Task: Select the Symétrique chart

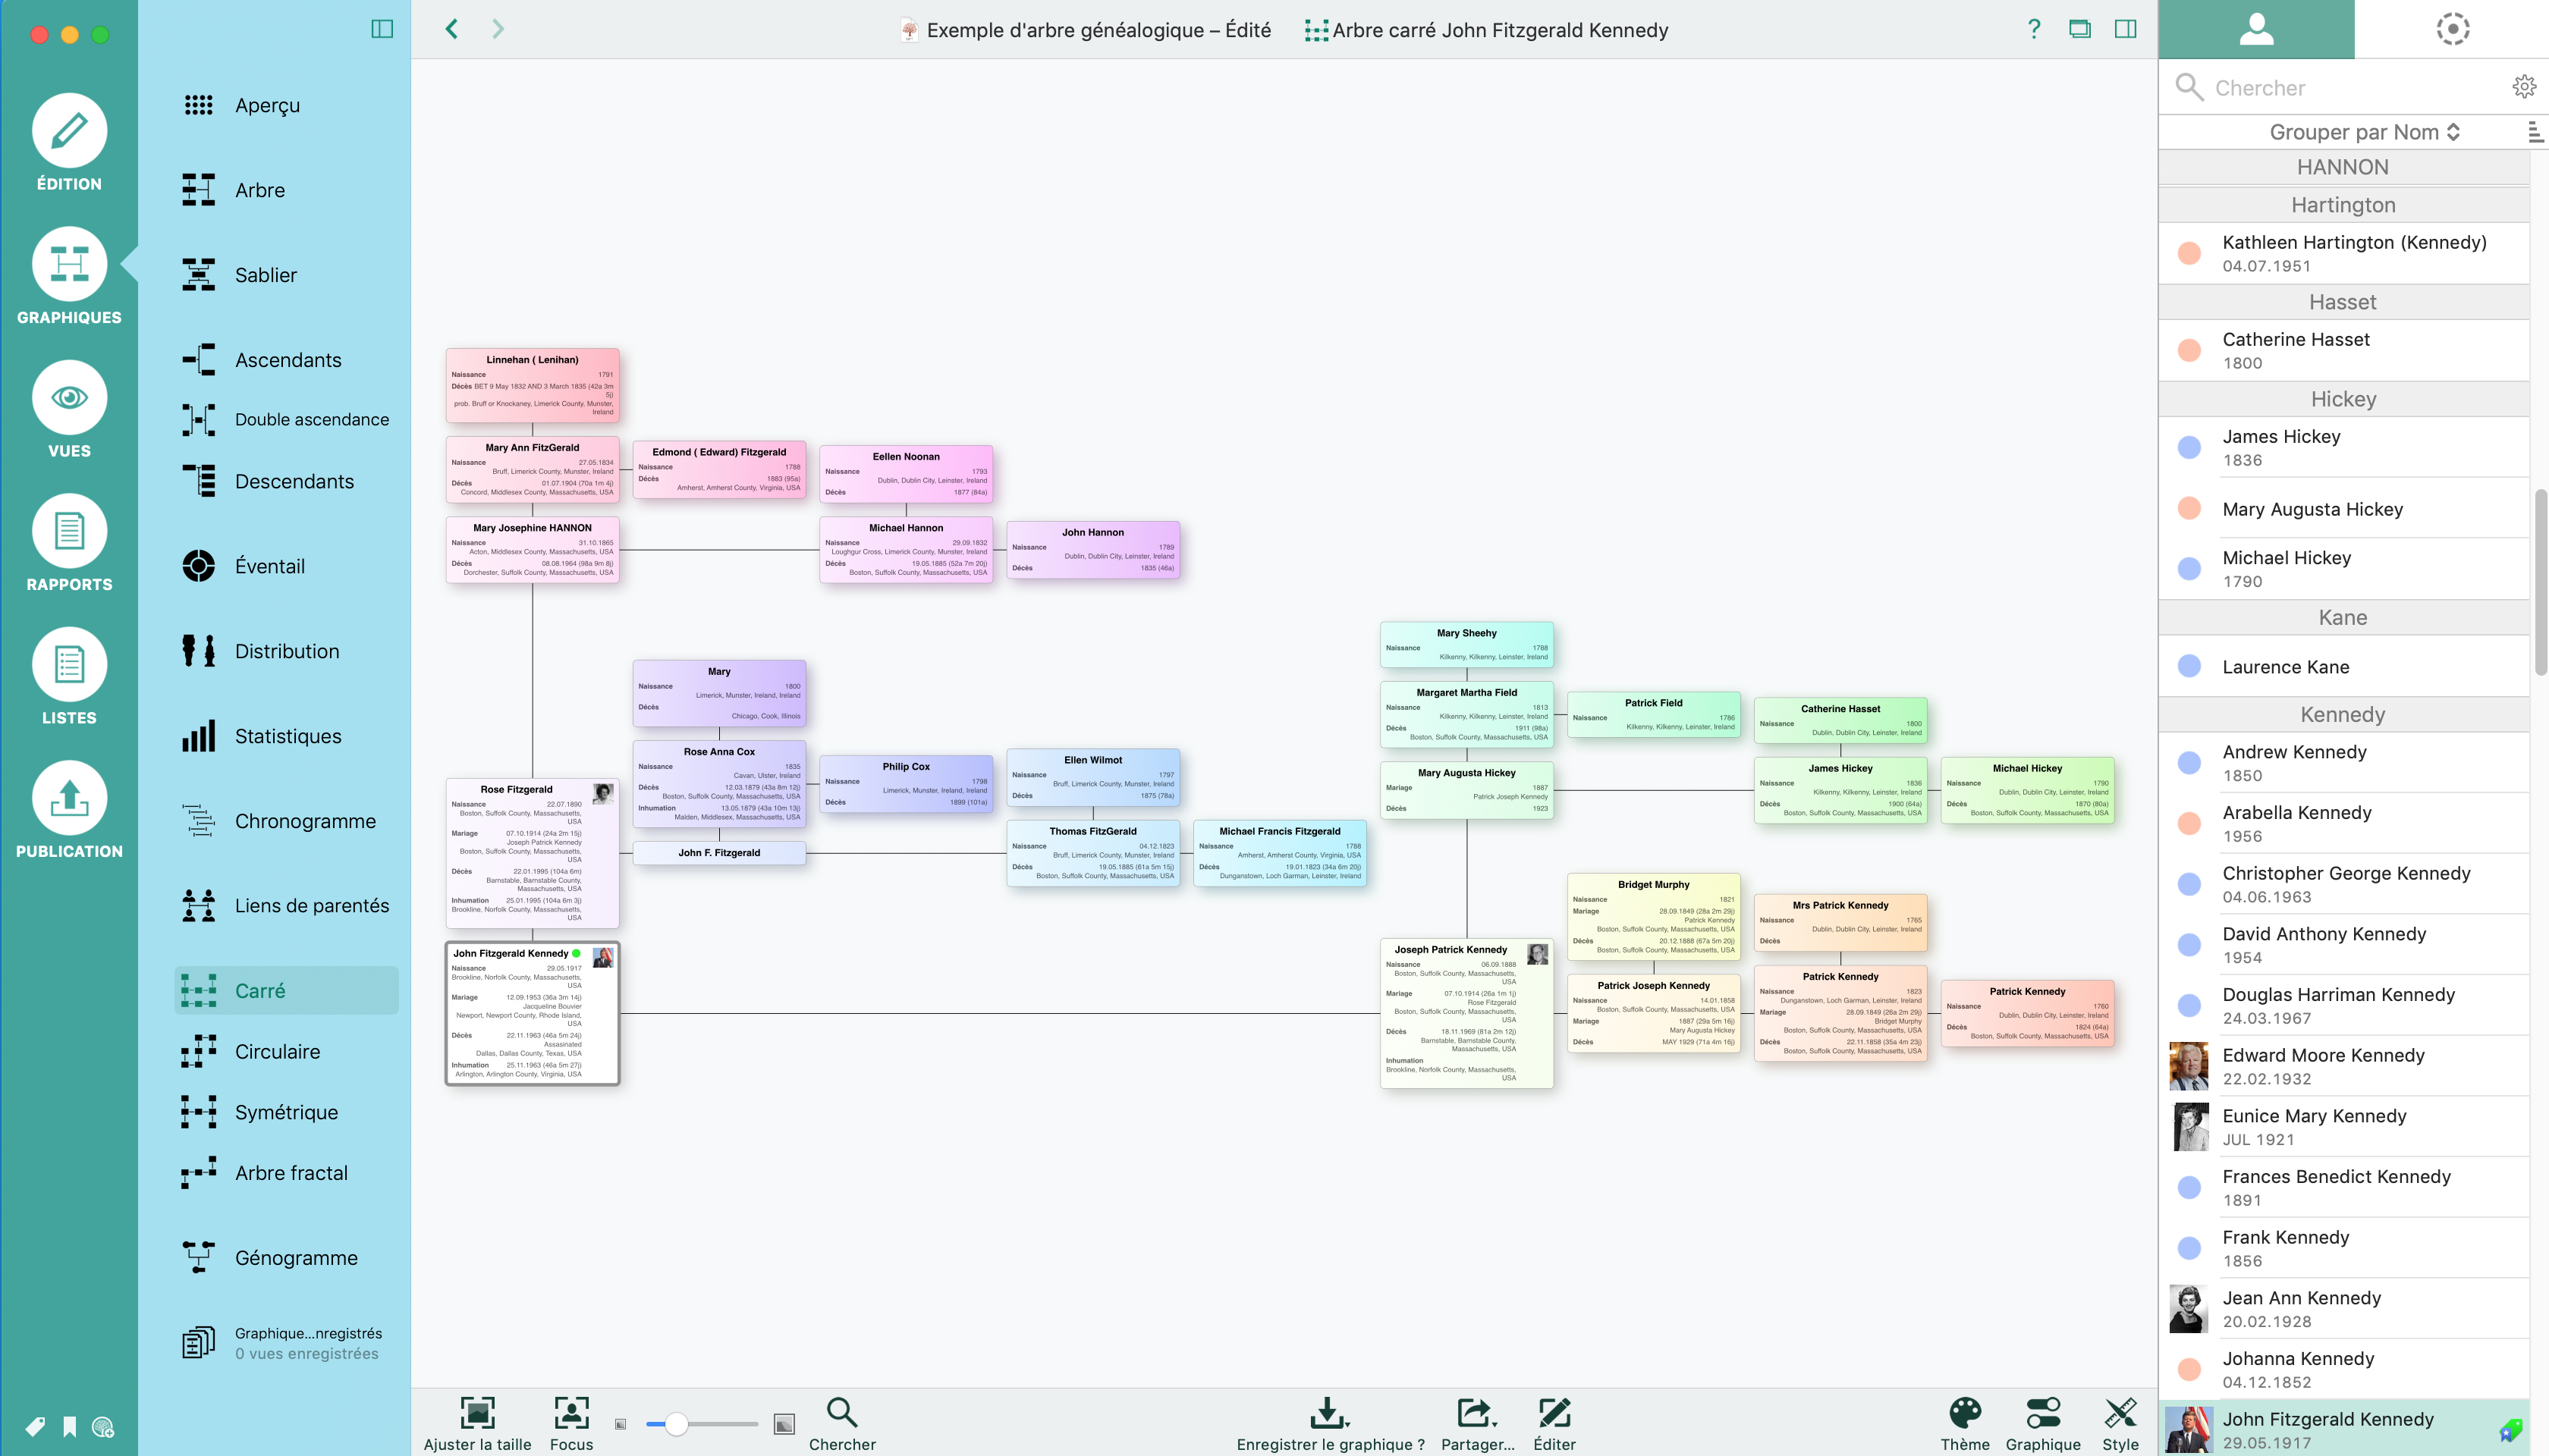Action: coord(286,1113)
